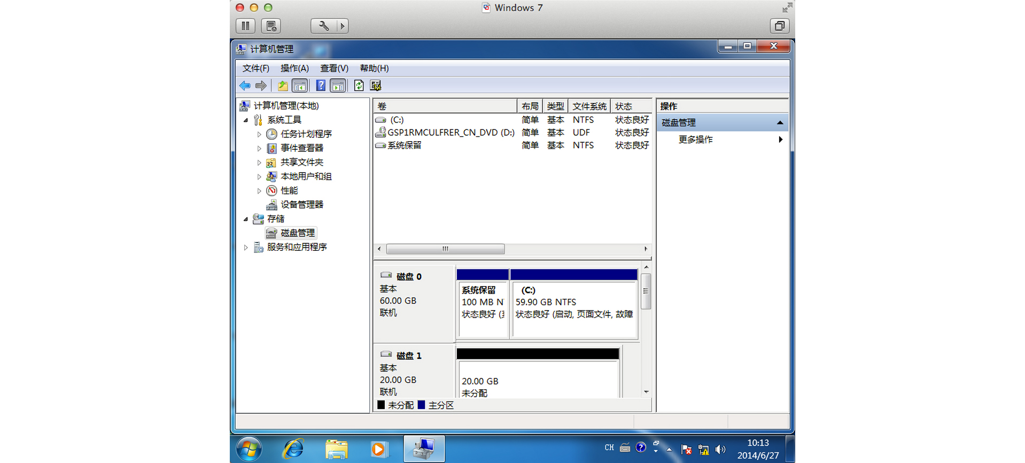
Task: Expand 事件查看器 node
Action: [x=259, y=148]
